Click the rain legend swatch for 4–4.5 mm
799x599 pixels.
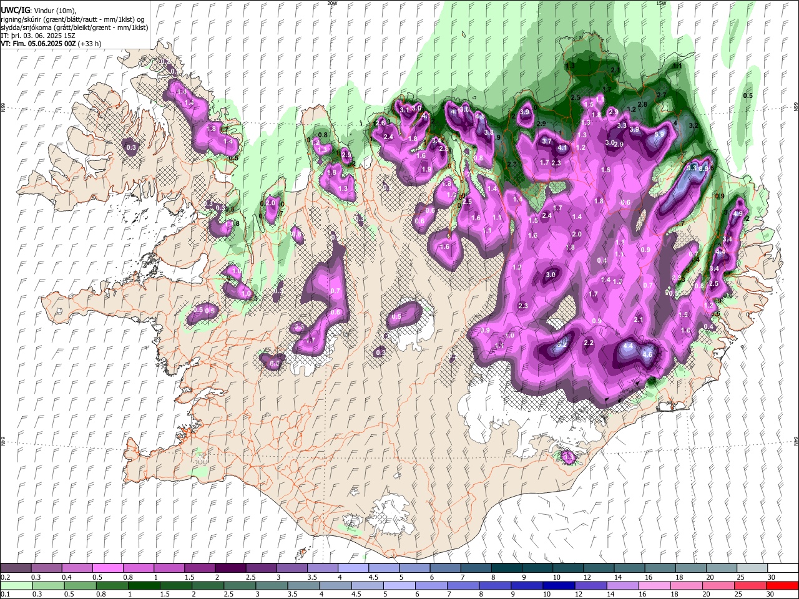point(335,585)
